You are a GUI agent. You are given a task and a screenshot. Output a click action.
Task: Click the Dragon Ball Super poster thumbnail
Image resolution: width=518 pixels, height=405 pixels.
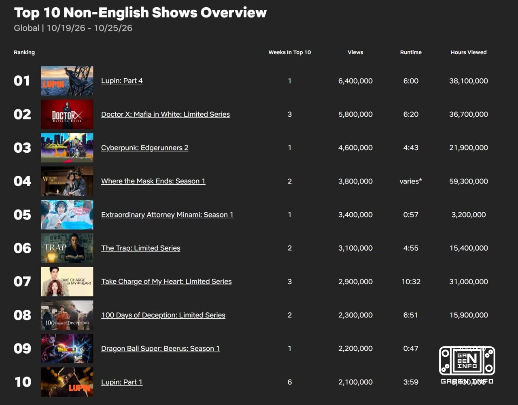click(x=67, y=348)
